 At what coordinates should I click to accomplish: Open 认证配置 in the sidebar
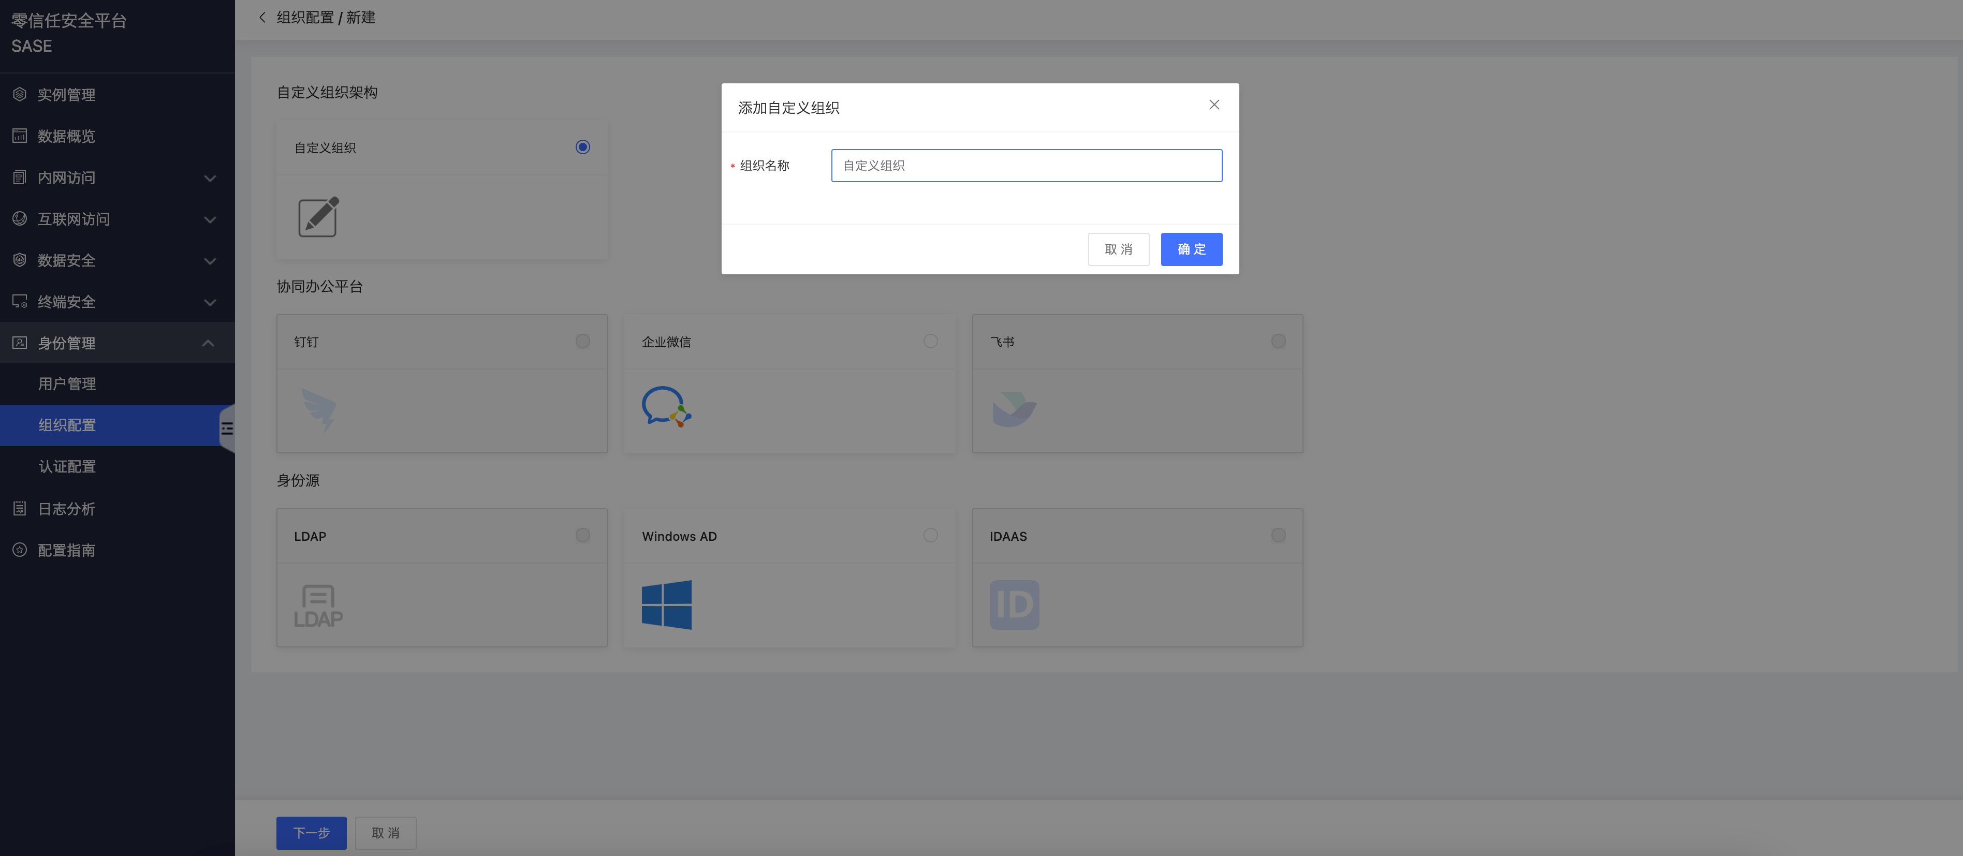118,466
